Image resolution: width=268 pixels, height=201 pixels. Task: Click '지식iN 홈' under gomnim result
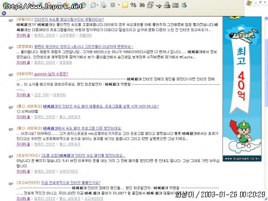[23, 95]
